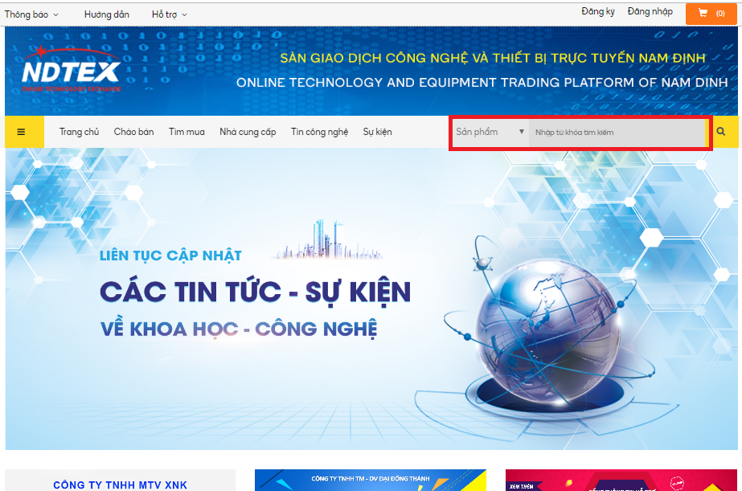Expand the Hỗ trợ dropdown

click(x=169, y=14)
